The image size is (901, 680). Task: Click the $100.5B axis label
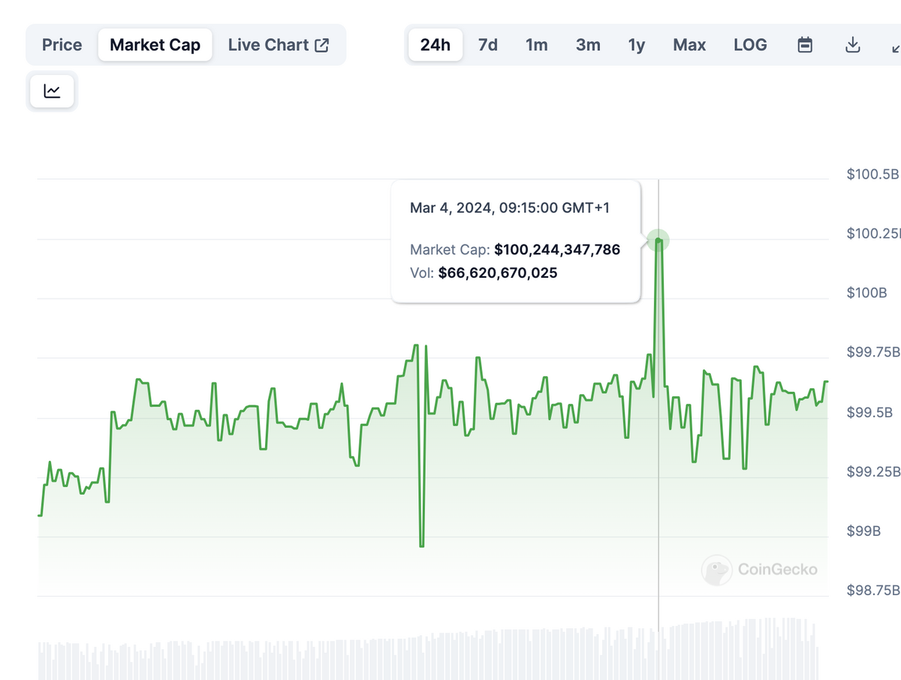[x=872, y=174]
